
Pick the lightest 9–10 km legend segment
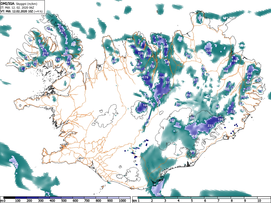tap(251, 198)
